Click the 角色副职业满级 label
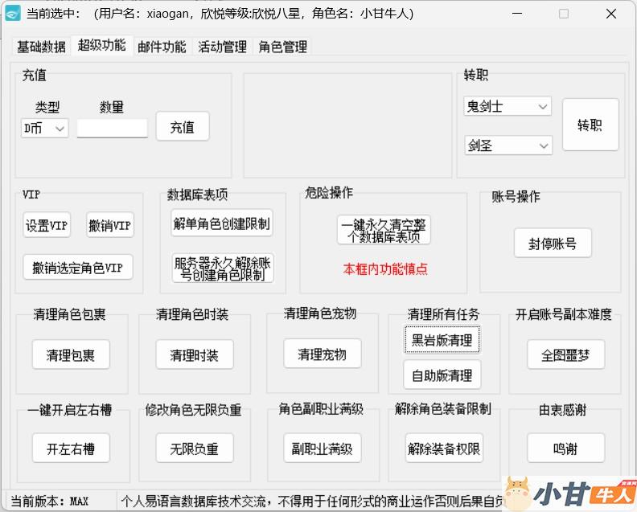 click(321, 408)
